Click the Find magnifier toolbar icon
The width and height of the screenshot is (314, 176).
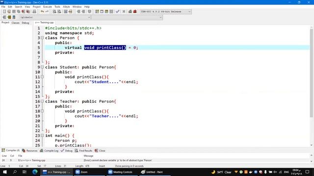pos(54,12)
